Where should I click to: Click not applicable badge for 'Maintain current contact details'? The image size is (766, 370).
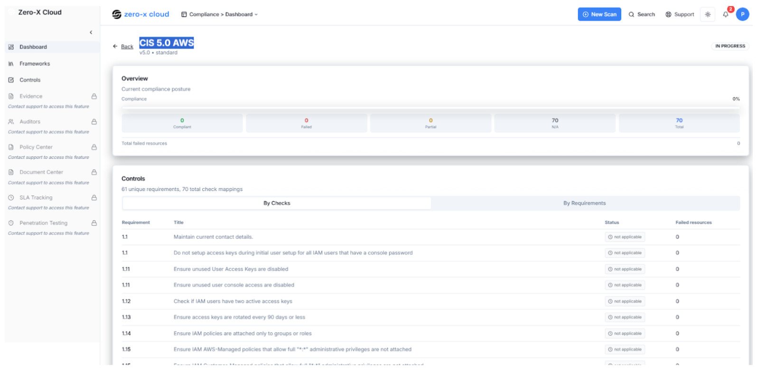(x=625, y=237)
